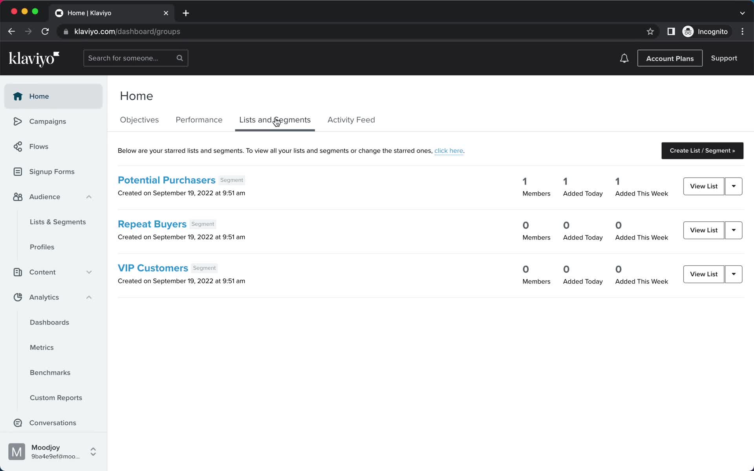Click the Conversations chat icon
754x471 pixels.
(18, 423)
